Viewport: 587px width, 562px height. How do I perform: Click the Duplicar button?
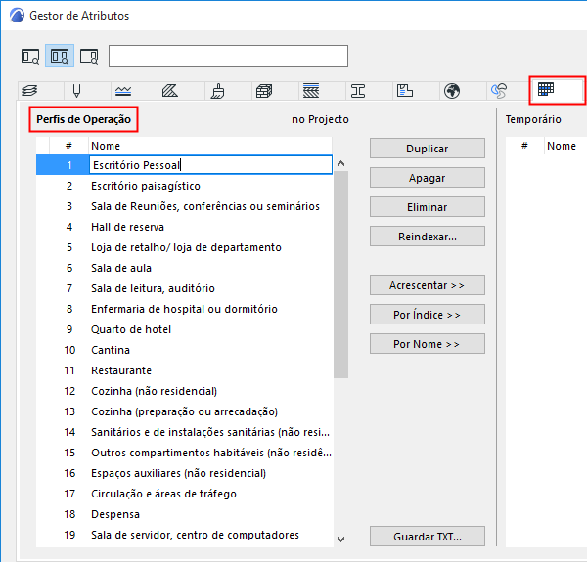(428, 149)
